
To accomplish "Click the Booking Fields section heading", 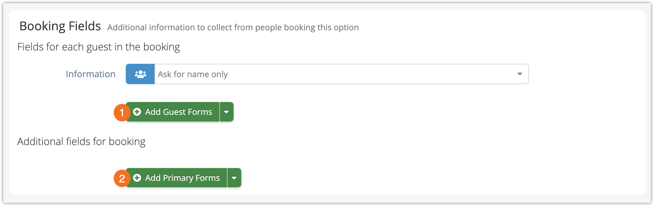I will (x=60, y=26).
